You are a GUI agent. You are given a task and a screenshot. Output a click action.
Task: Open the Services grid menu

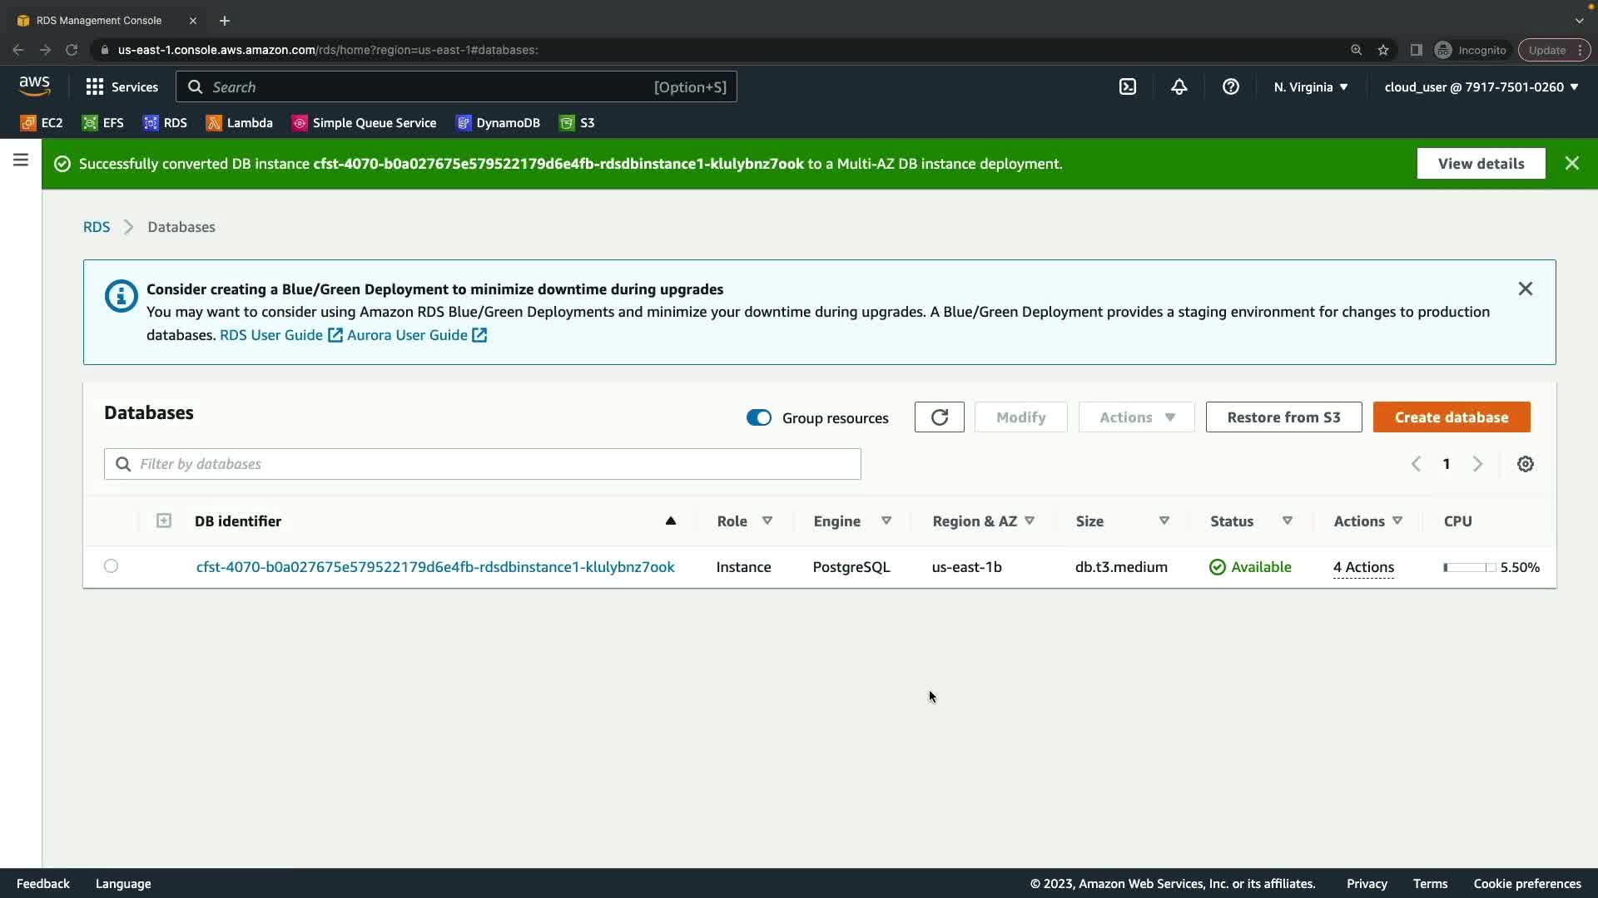pos(122,86)
